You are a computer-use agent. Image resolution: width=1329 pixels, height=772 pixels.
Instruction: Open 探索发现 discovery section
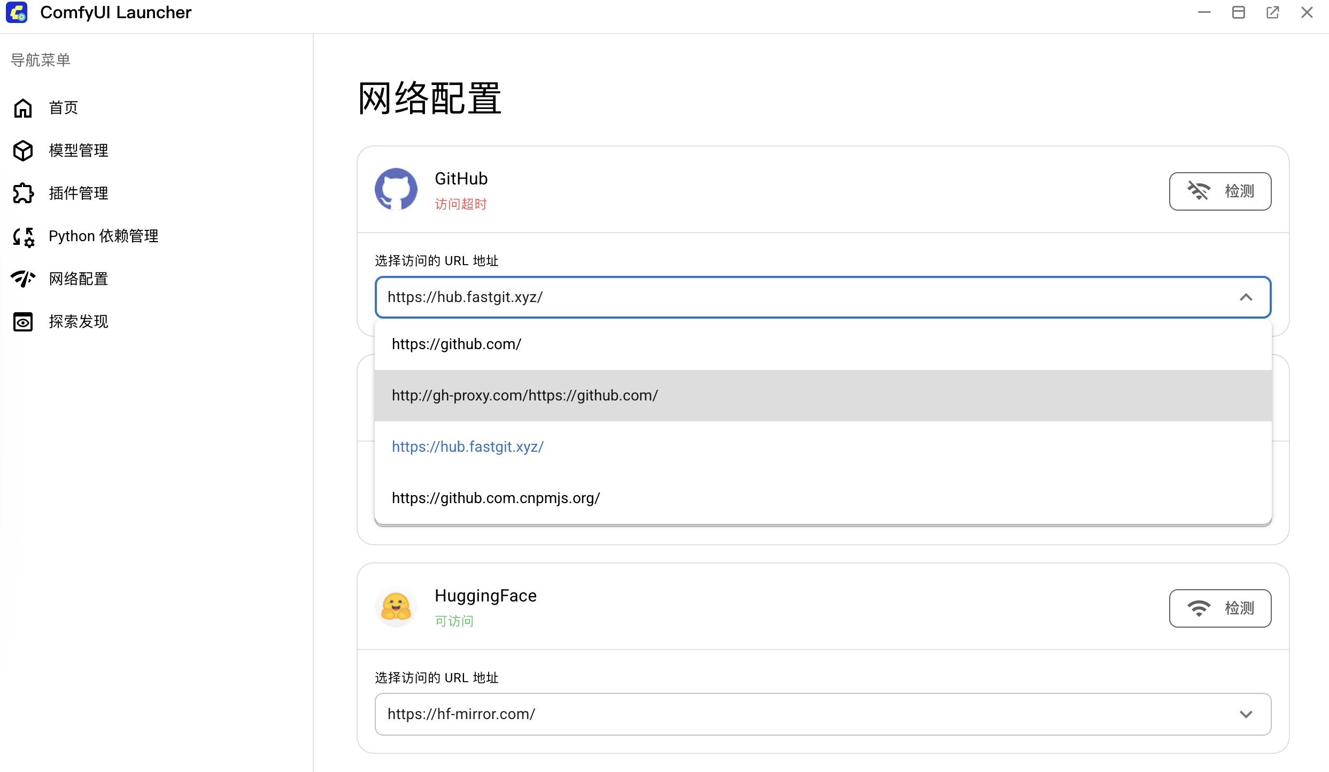pos(79,321)
